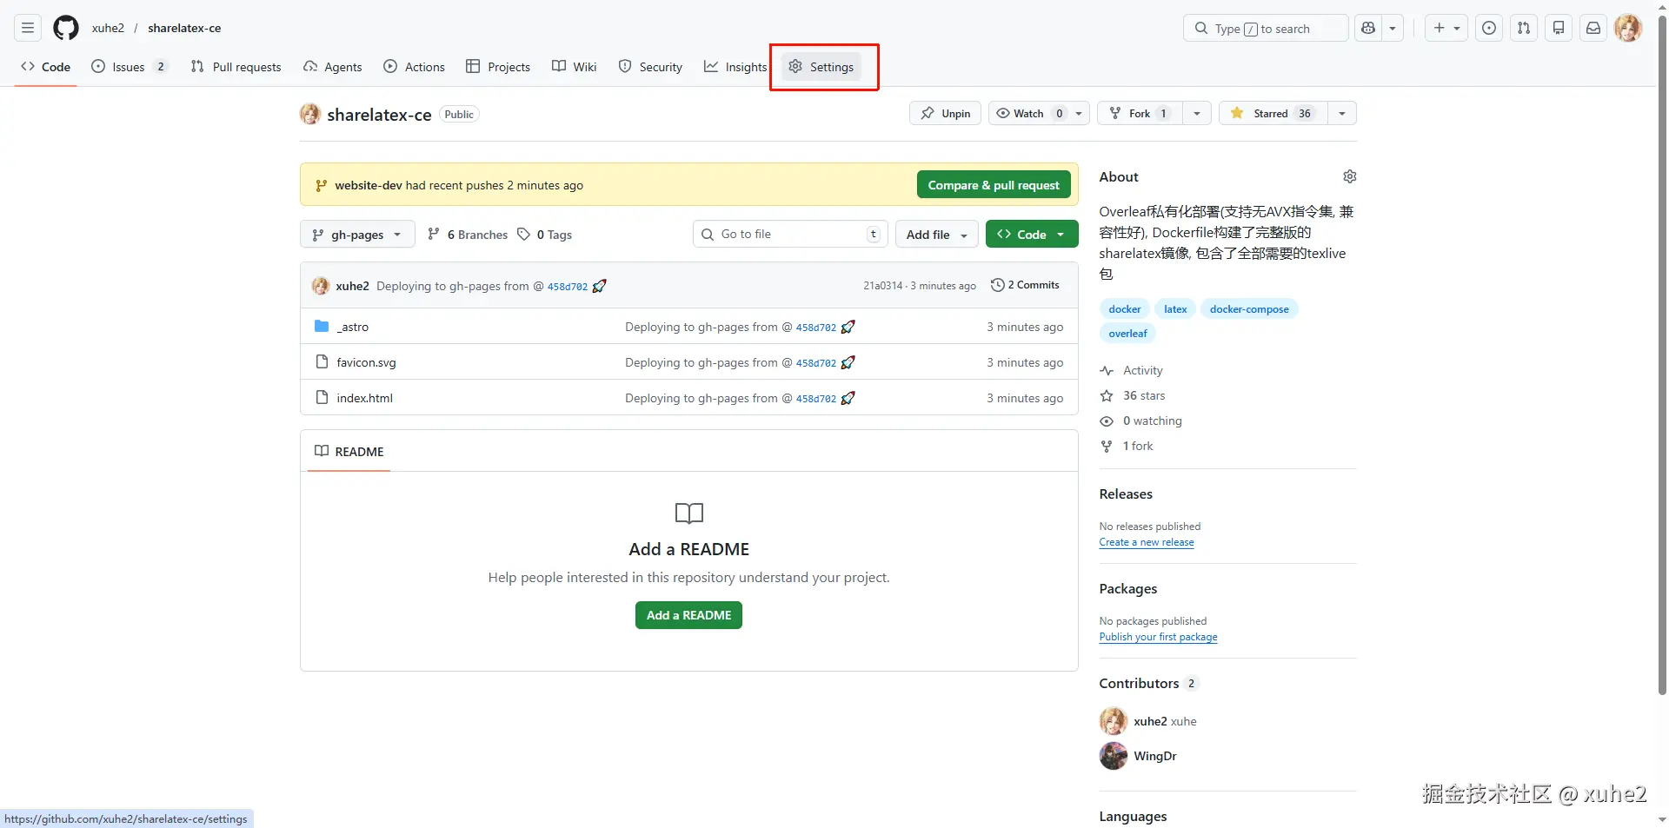
Task: Open the notifications inbox icon
Action: point(1593,28)
